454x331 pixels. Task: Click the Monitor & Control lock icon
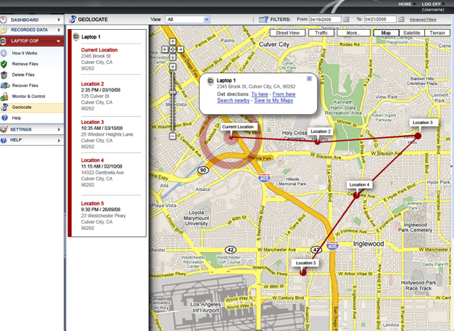4,97
